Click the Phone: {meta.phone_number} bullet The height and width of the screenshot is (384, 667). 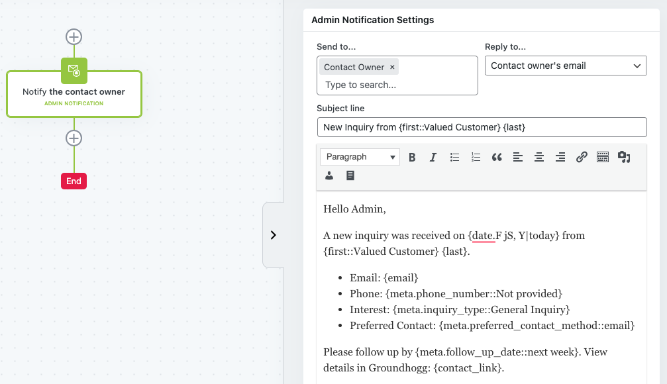click(x=456, y=294)
